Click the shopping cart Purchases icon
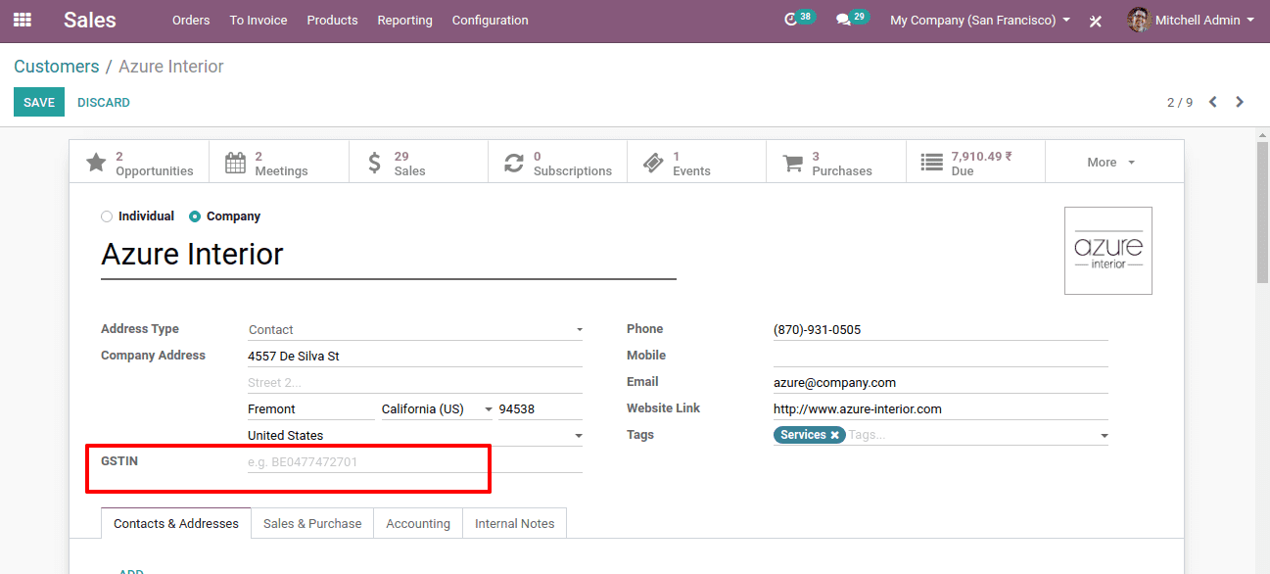This screenshot has width=1270, height=574. point(793,163)
